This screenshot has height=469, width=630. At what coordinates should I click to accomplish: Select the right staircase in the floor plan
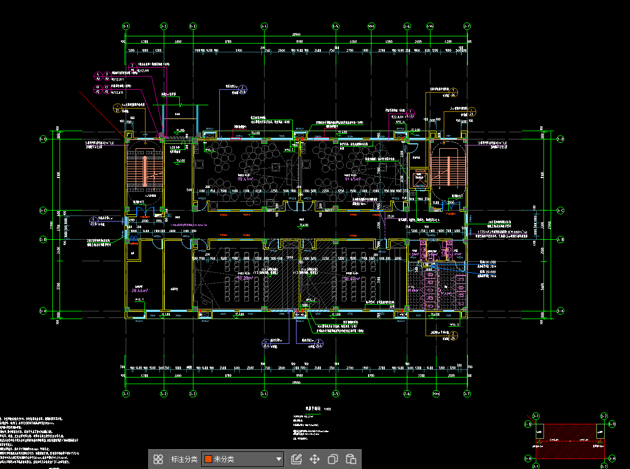click(x=449, y=170)
